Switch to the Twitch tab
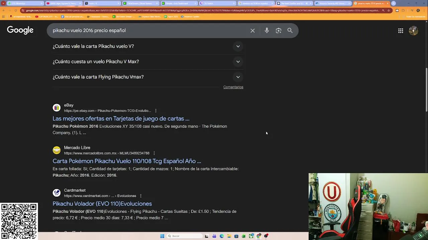This screenshot has height=240, width=428. [217, 3]
